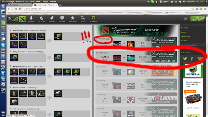The width and height of the screenshot is (208, 117).
Task: Bookmark this page with the address bar star
Action: 192,9
